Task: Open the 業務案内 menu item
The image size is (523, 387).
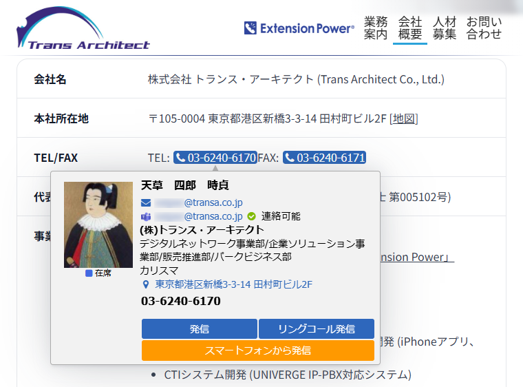Action: [x=376, y=28]
